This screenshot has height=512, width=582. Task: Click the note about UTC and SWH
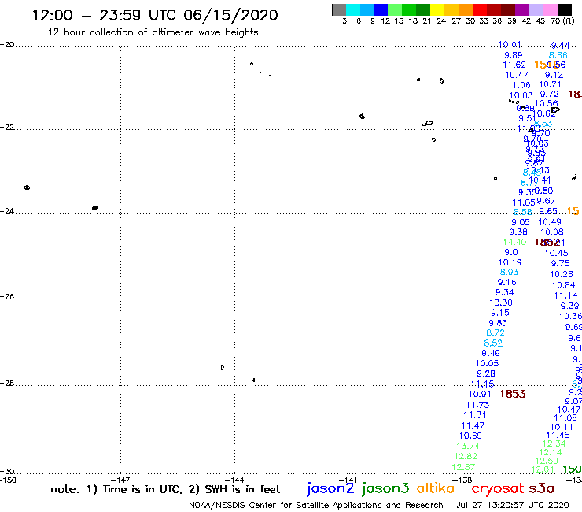pyautogui.click(x=165, y=489)
